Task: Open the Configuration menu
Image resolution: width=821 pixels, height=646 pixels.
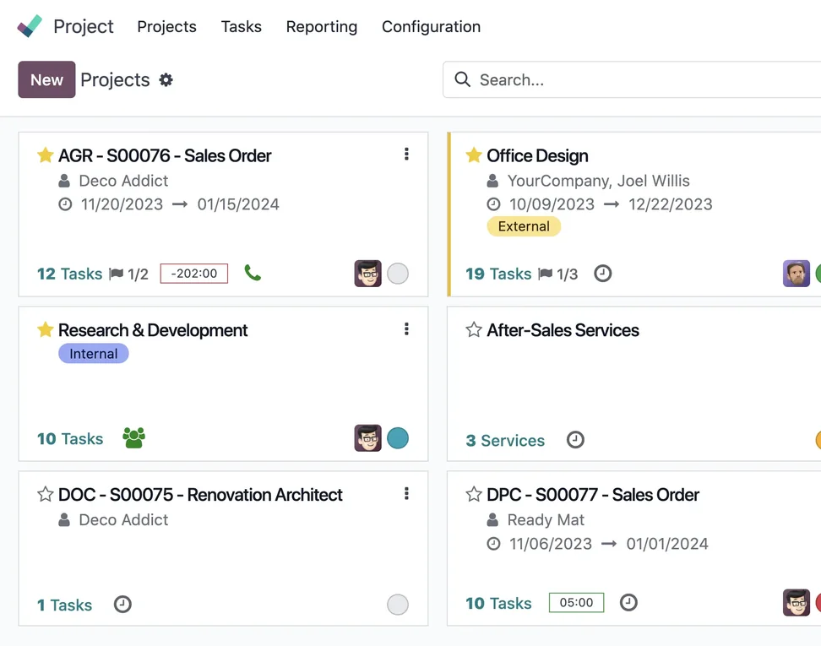Action: pos(431,27)
